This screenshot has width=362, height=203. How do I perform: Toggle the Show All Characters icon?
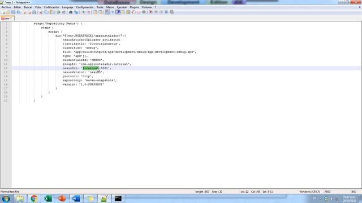point(113,12)
